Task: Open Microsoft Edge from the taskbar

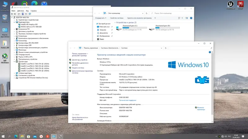Action: click(x=15, y=136)
